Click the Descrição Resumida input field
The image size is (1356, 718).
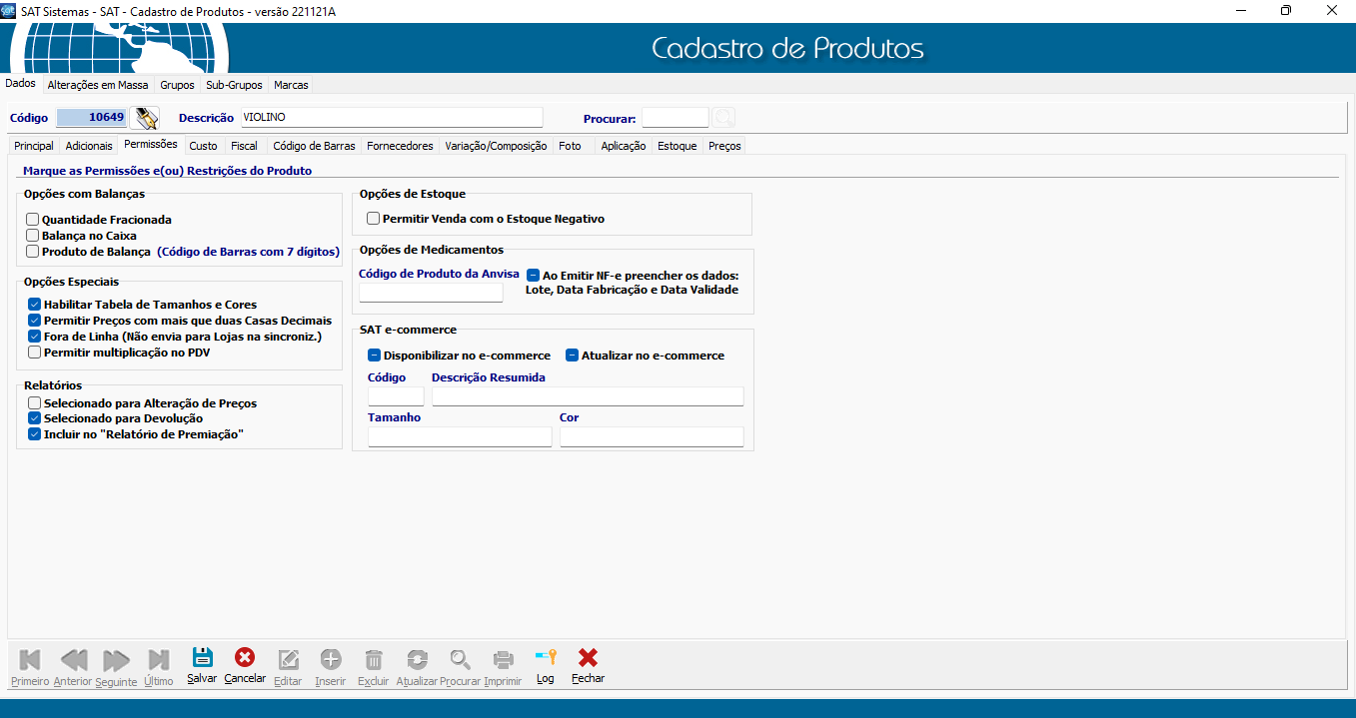tap(588, 396)
